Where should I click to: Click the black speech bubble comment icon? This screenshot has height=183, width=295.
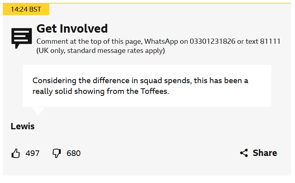[21, 38]
